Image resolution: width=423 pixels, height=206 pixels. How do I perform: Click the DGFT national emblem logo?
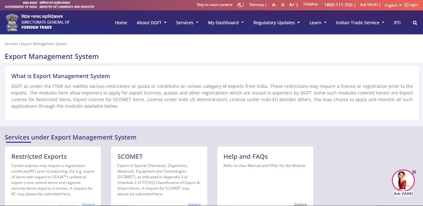[x=12, y=22]
